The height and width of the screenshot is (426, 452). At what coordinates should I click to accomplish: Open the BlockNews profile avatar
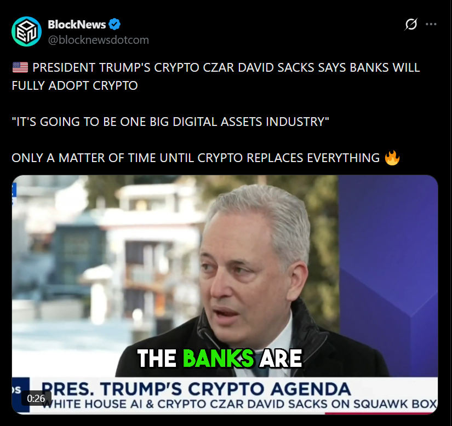click(x=26, y=31)
